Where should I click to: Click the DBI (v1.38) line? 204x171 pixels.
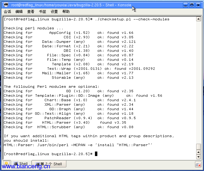[69, 51]
